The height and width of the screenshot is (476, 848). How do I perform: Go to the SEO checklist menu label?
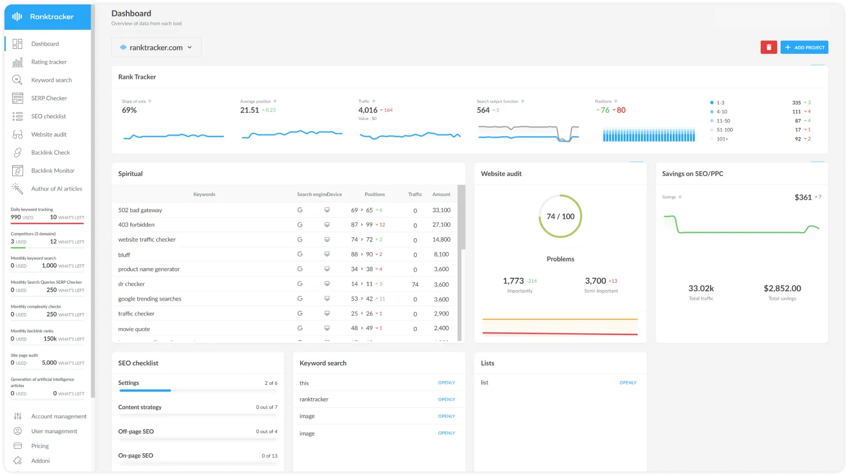tap(48, 117)
